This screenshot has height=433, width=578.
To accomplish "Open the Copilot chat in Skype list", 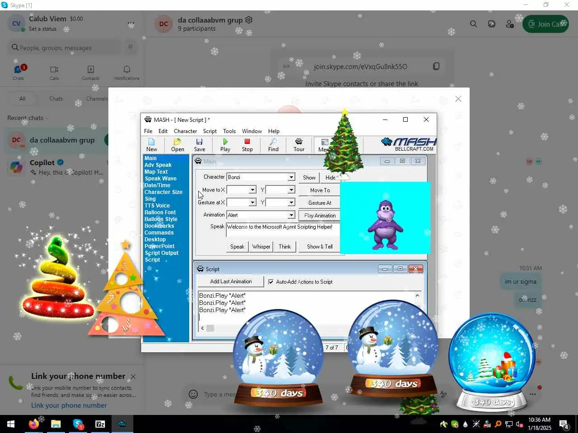I will click(56, 167).
